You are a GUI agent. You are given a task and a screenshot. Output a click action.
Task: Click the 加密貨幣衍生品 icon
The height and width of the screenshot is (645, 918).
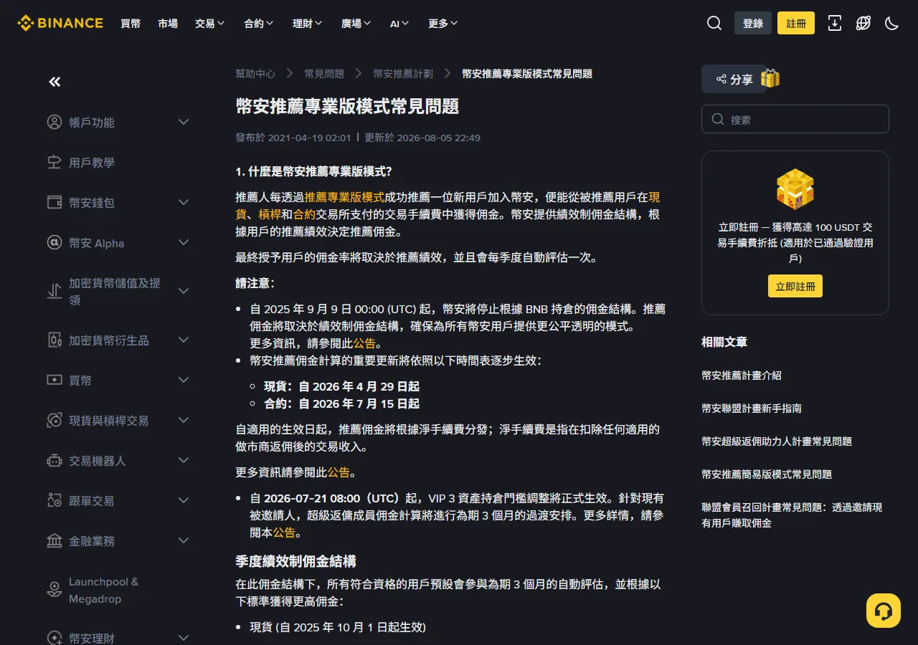click(55, 340)
